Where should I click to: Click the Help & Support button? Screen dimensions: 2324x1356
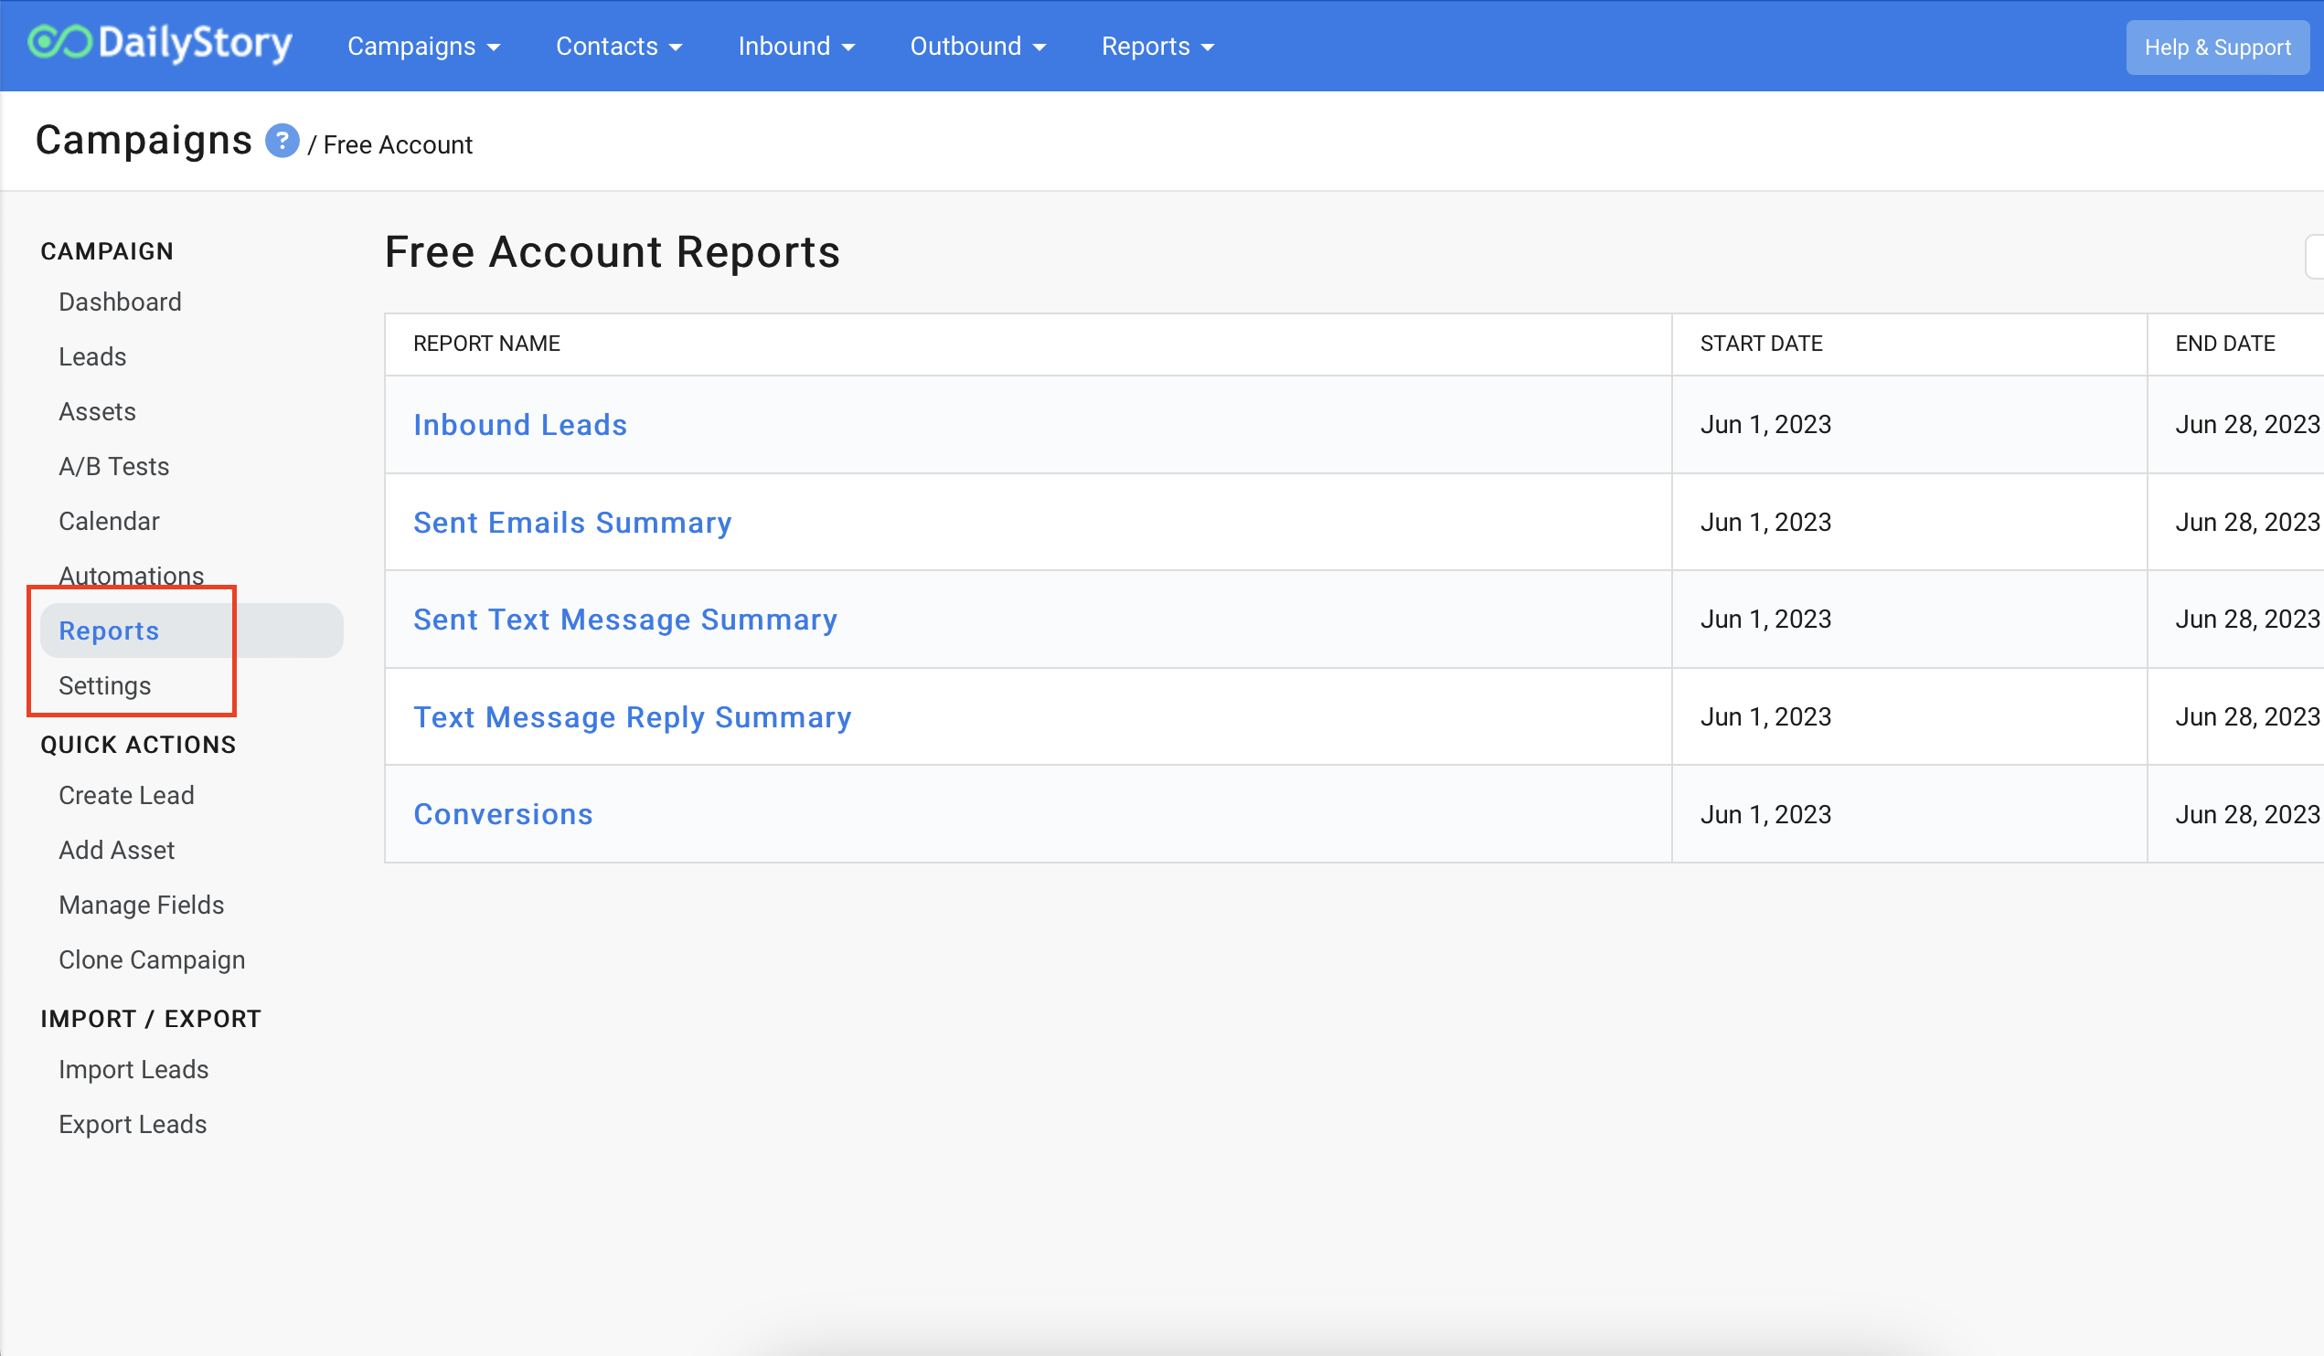pyautogui.click(x=2217, y=47)
